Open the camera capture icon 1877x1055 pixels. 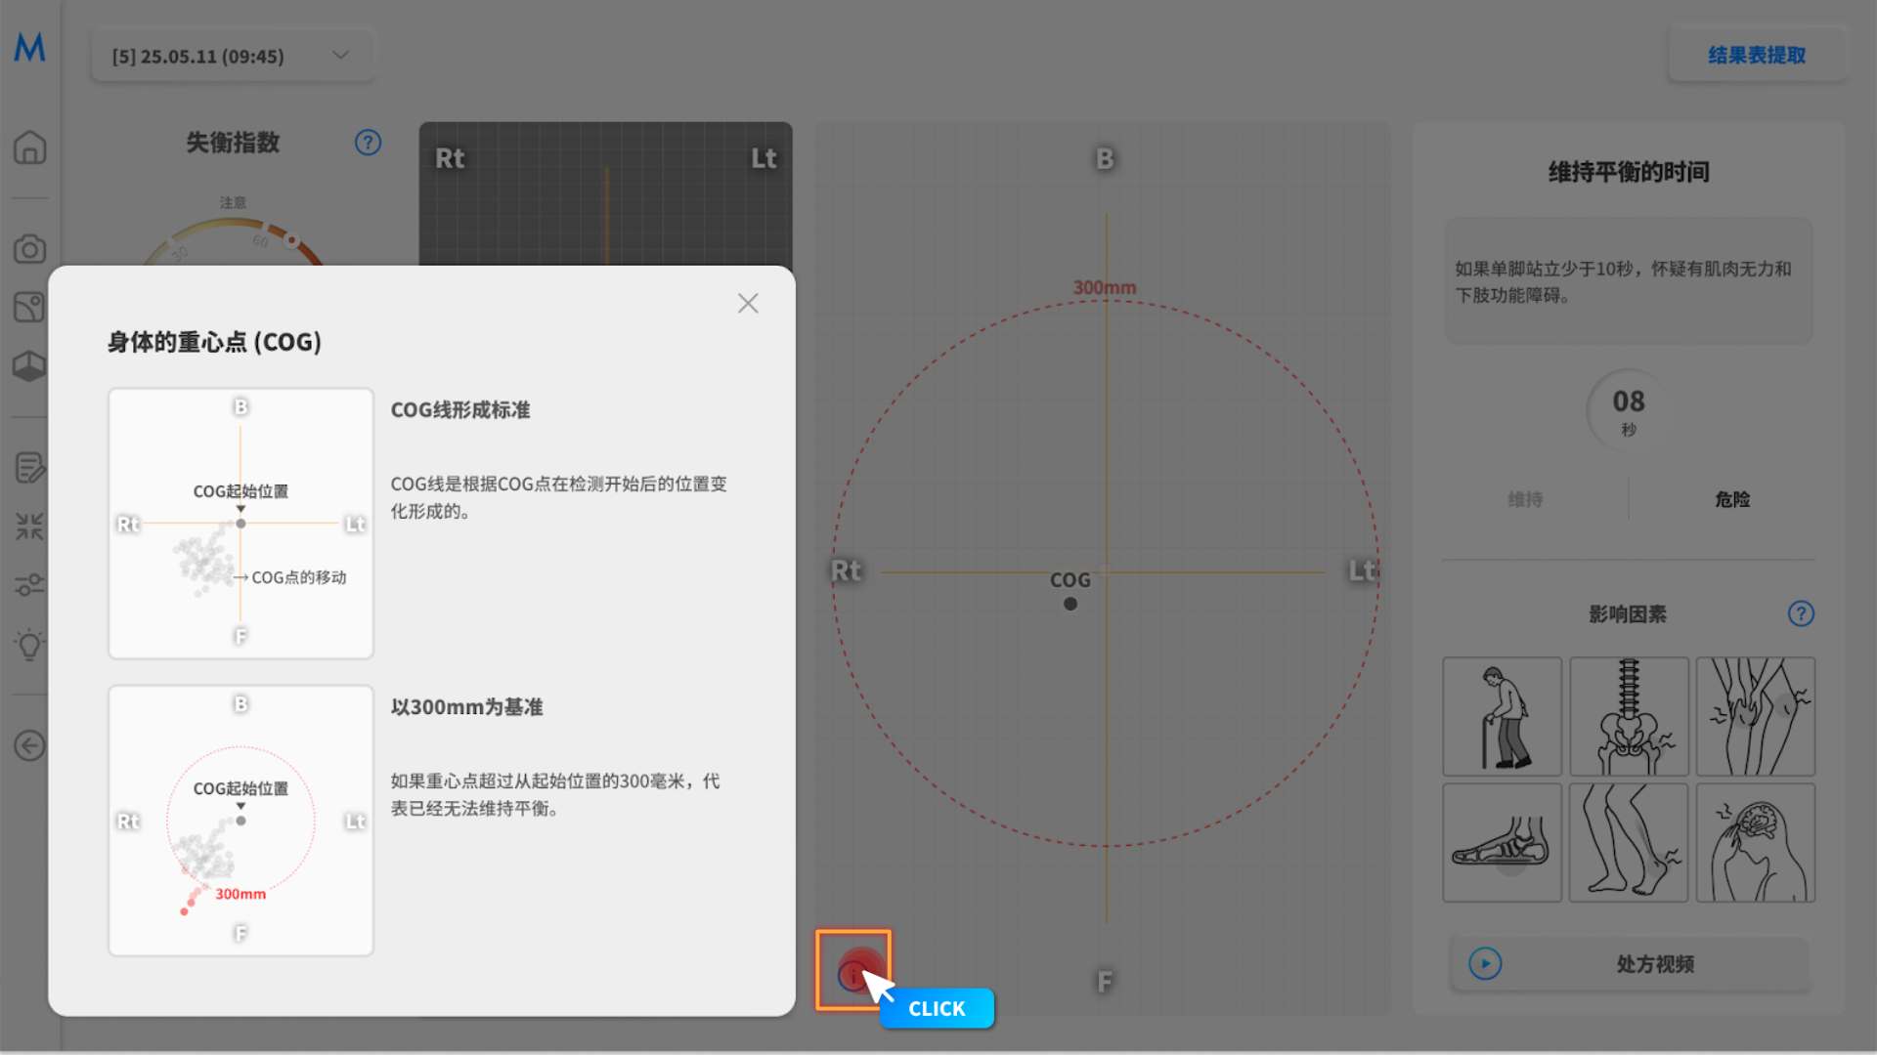(x=29, y=249)
